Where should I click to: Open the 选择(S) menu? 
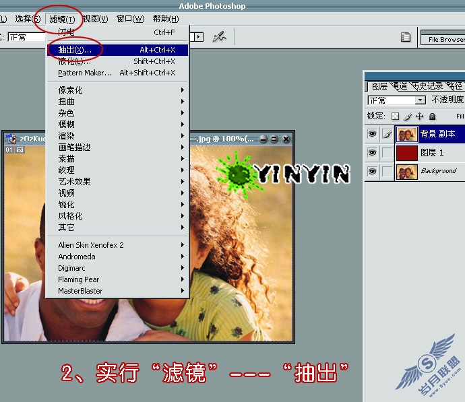[28, 19]
